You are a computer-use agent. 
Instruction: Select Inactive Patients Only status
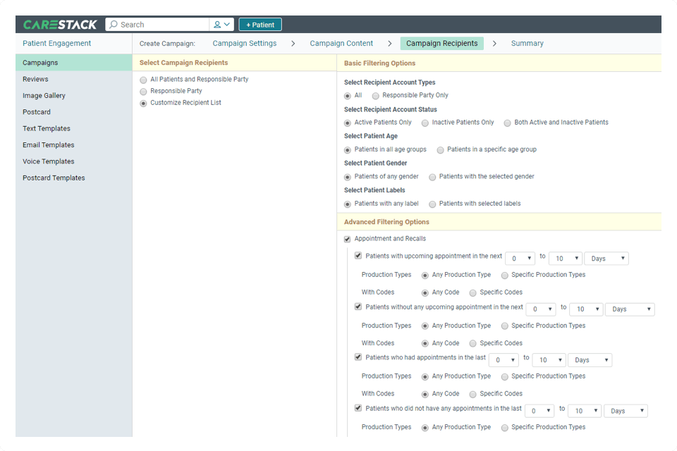(x=424, y=123)
